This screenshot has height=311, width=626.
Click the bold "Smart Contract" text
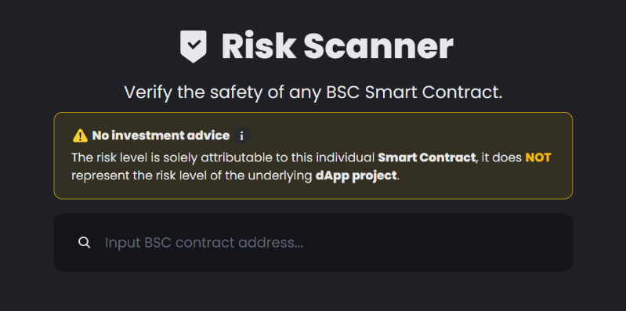pyautogui.click(x=427, y=157)
